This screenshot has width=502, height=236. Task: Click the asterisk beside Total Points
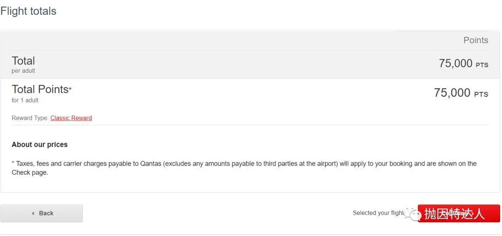(x=70, y=89)
